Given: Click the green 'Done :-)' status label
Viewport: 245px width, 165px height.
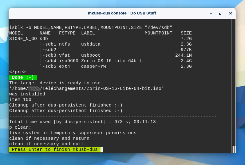Looking at the screenshot, I should [23, 78].
